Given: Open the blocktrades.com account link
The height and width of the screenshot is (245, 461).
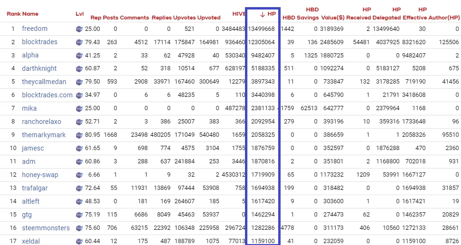Looking at the screenshot, I should 47,95.
